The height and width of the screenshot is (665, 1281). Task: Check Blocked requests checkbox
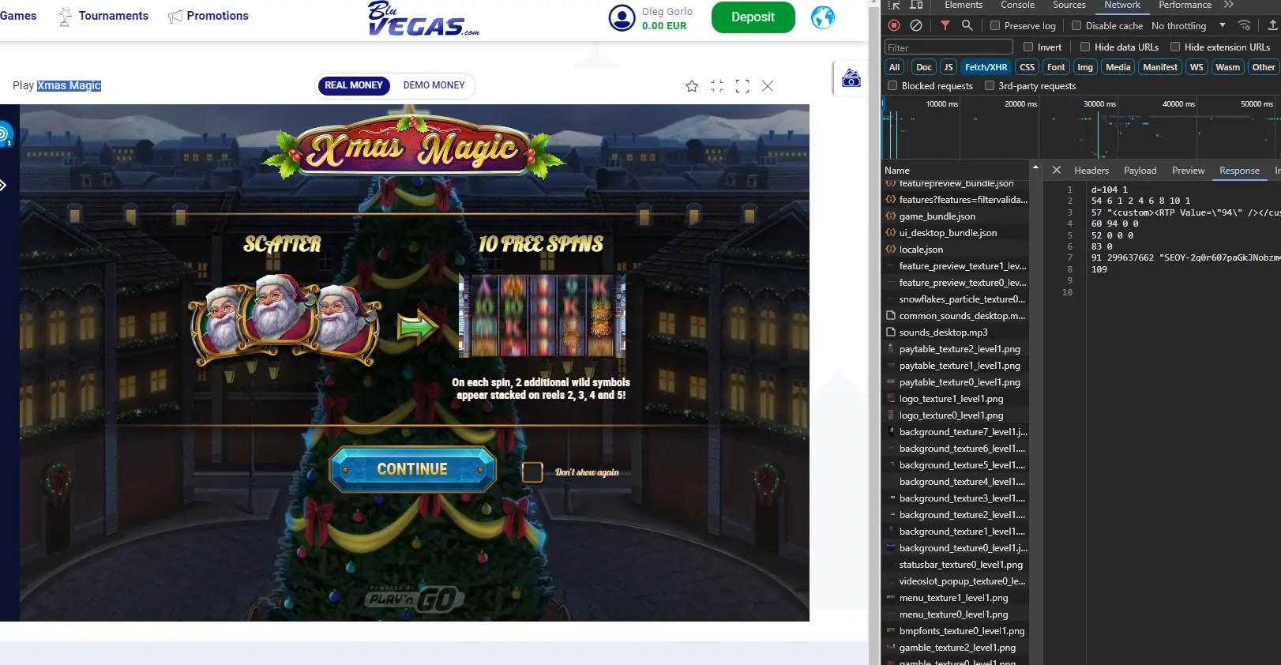coord(892,85)
